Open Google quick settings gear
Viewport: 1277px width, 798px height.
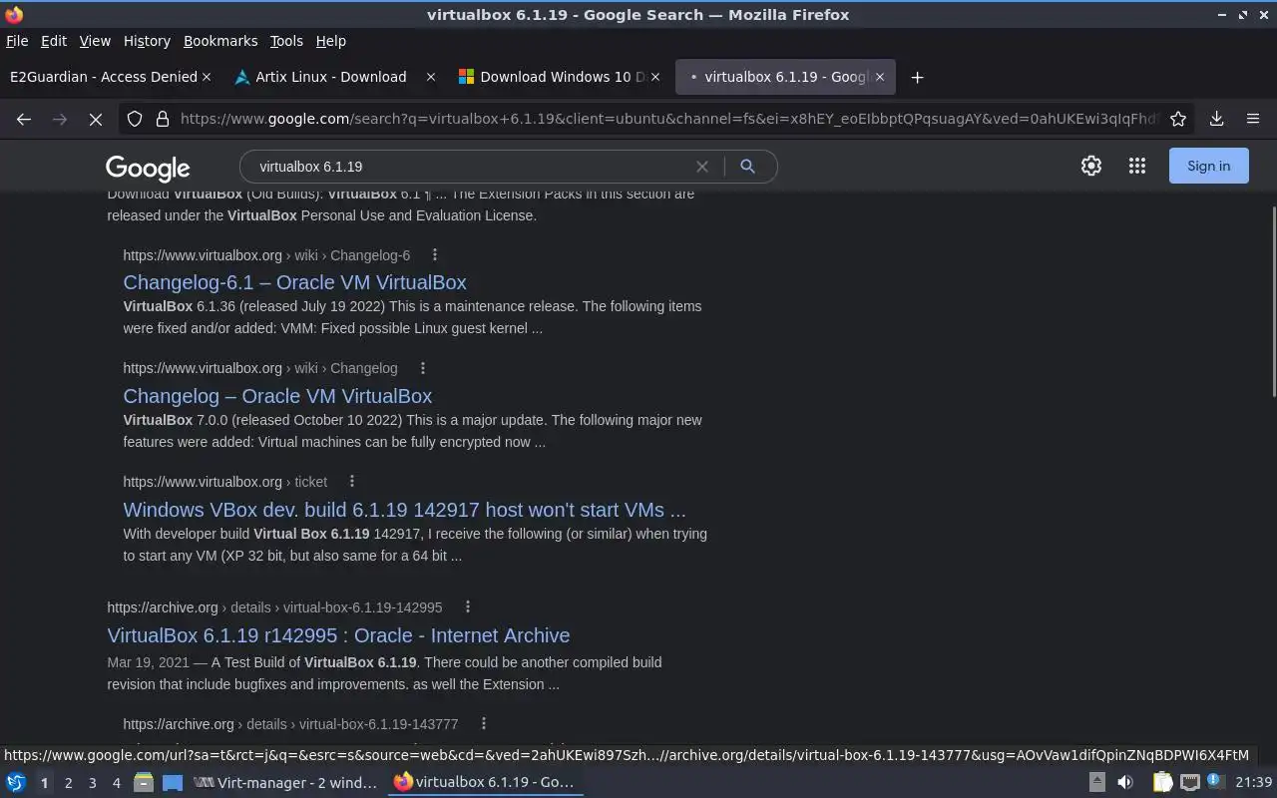tap(1091, 167)
